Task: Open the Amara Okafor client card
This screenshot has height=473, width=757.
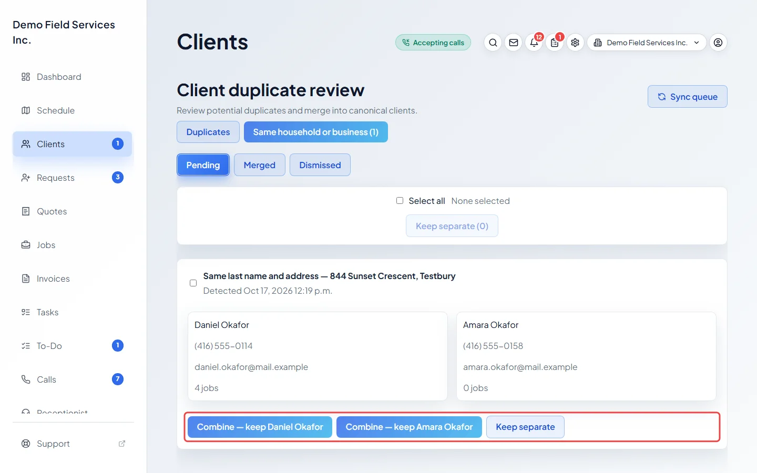Action: (x=586, y=356)
